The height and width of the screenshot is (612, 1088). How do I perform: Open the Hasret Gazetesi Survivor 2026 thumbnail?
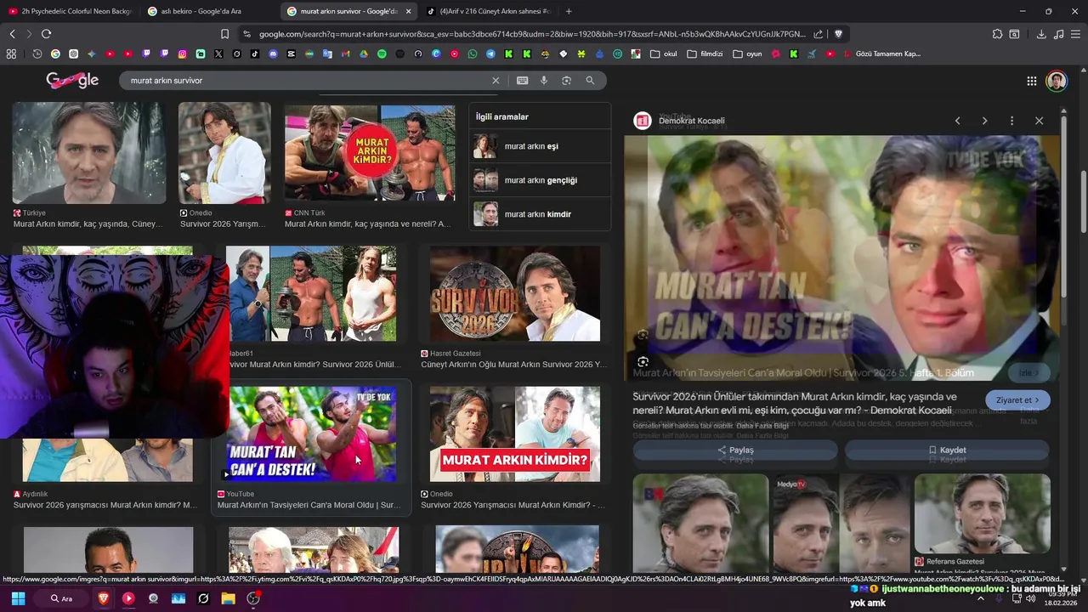click(x=514, y=293)
